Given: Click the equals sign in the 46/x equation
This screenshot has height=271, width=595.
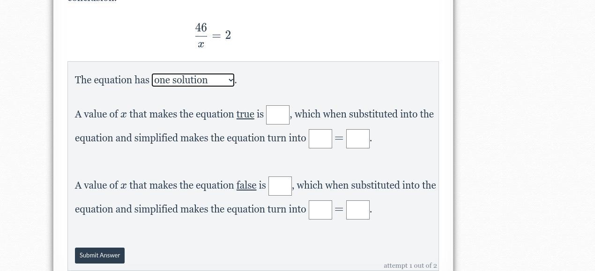Looking at the screenshot, I should 216,36.
